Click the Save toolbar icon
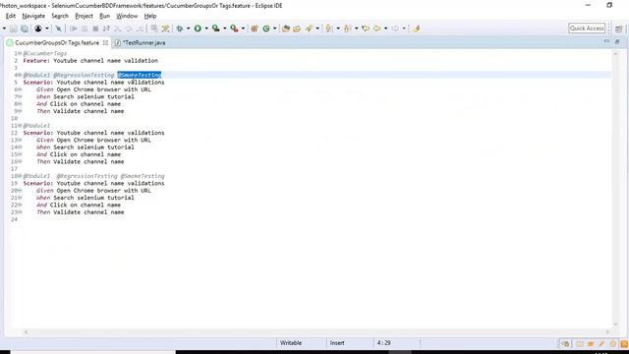The width and height of the screenshot is (629, 354). pos(13,29)
